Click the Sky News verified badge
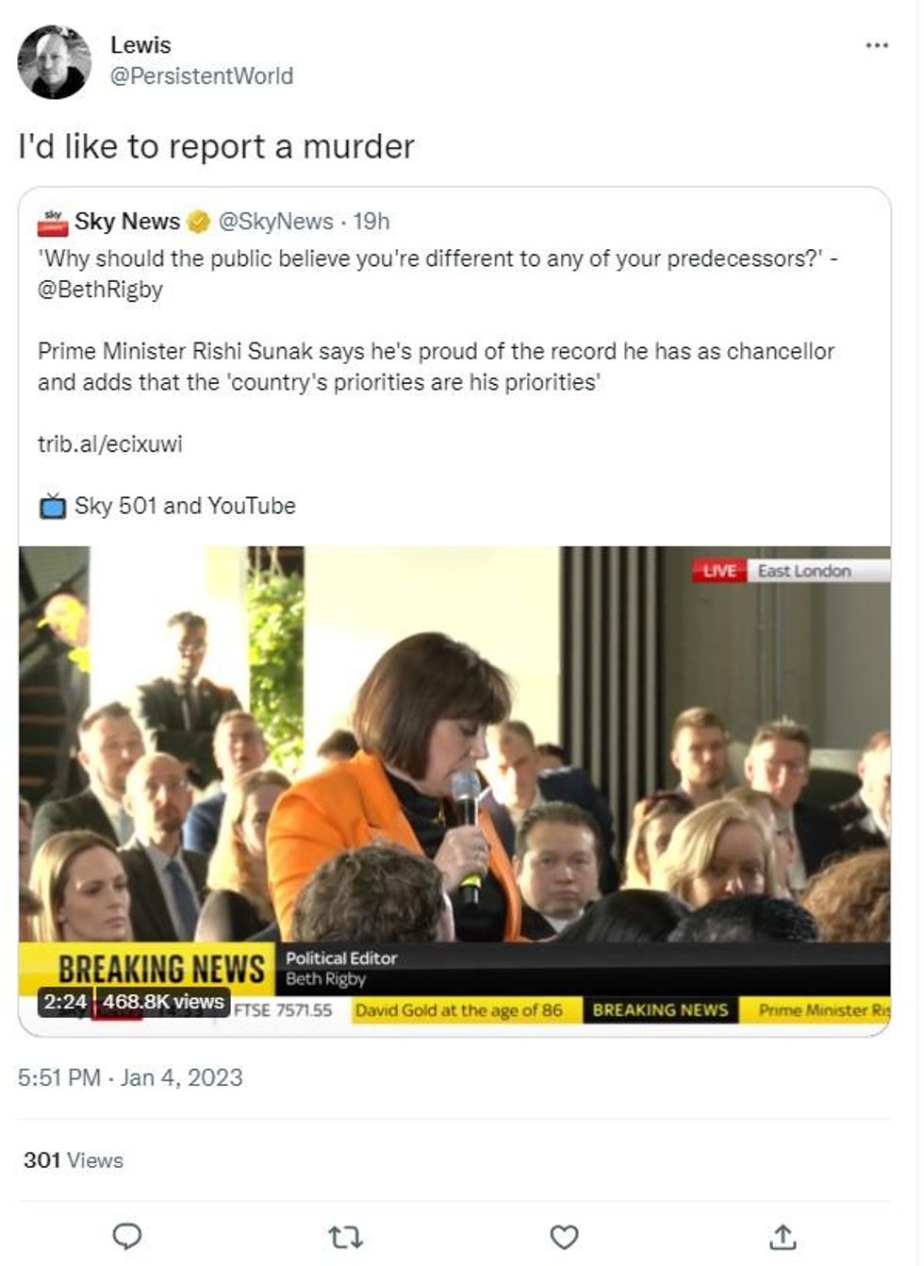 click(x=198, y=222)
